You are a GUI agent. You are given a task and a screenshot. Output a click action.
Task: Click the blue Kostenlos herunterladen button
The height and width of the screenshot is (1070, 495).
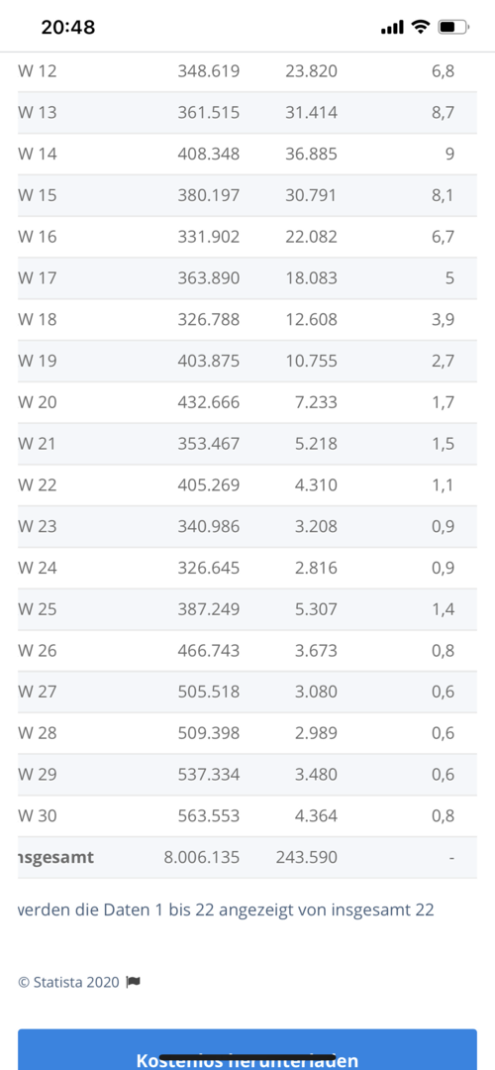(247, 1049)
